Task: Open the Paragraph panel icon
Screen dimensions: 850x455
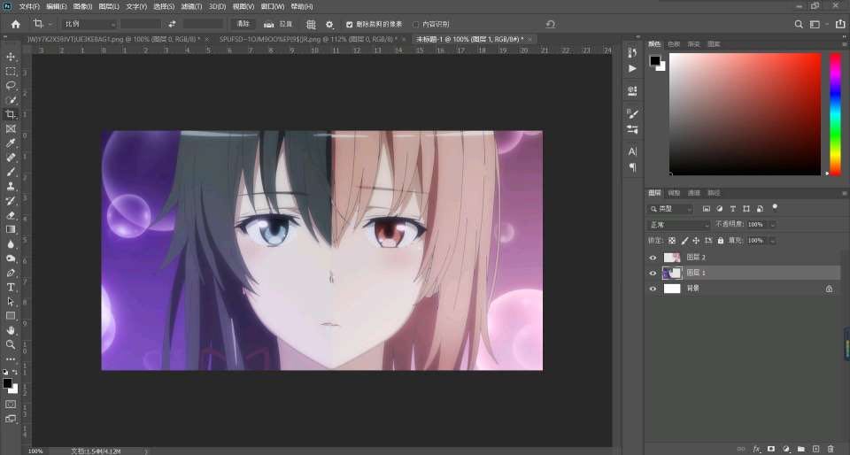Action: click(x=632, y=167)
